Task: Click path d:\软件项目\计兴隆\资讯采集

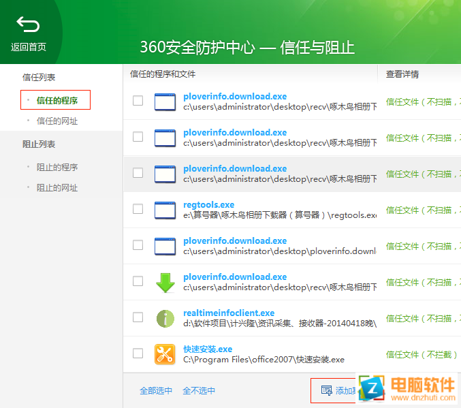Action: [280, 324]
